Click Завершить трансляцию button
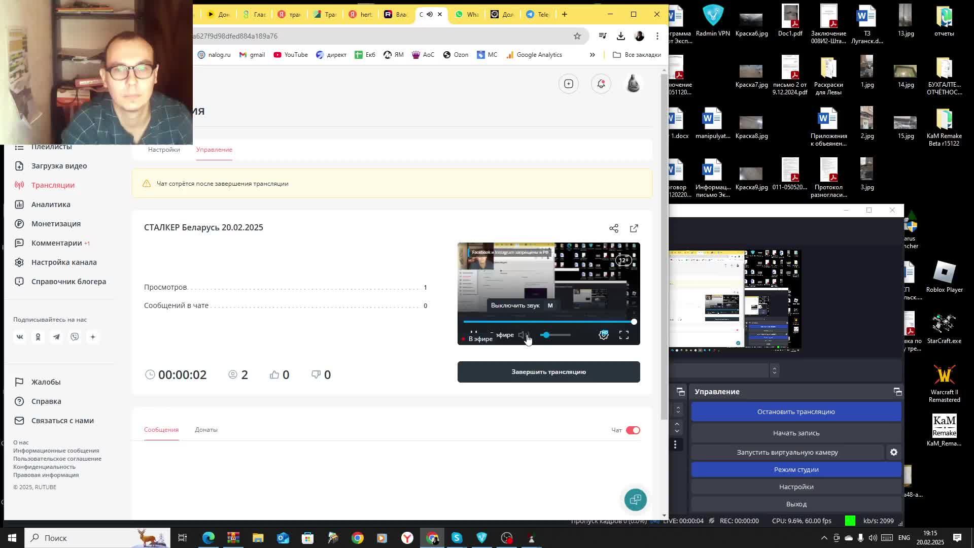The height and width of the screenshot is (548, 974). coord(549,372)
